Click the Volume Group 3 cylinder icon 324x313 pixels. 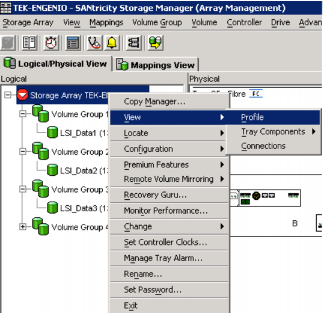40,188
